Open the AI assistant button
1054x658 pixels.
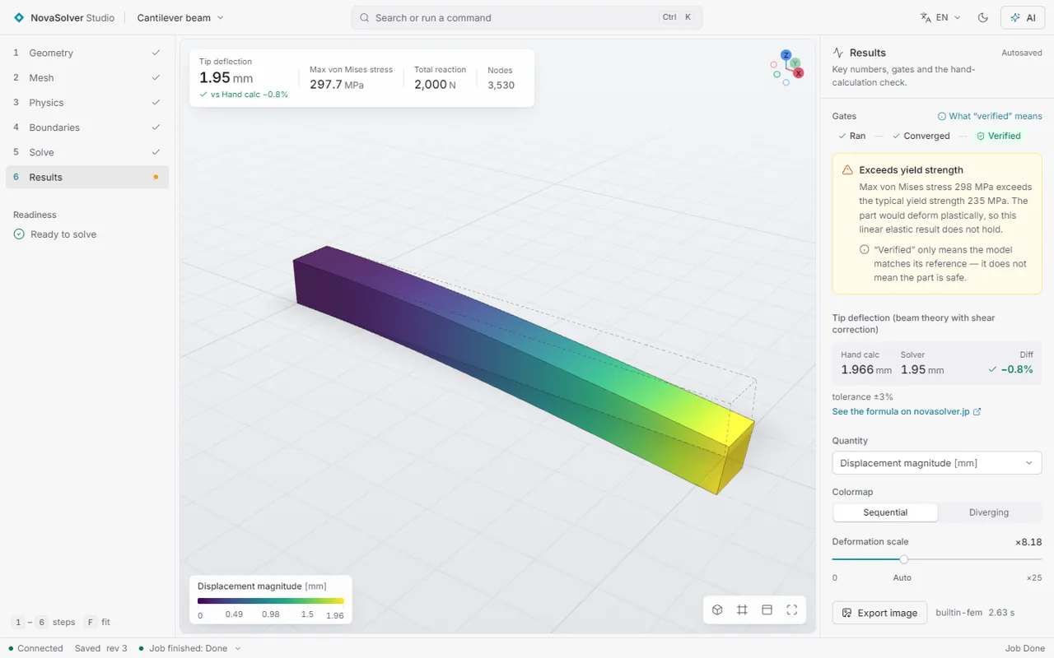click(x=1023, y=17)
